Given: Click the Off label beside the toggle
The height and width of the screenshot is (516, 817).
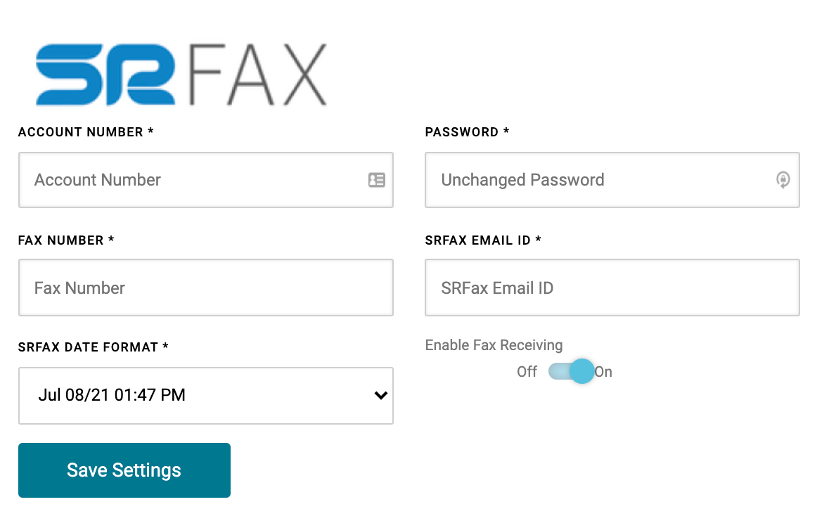Looking at the screenshot, I should click(x=527, y=372).
